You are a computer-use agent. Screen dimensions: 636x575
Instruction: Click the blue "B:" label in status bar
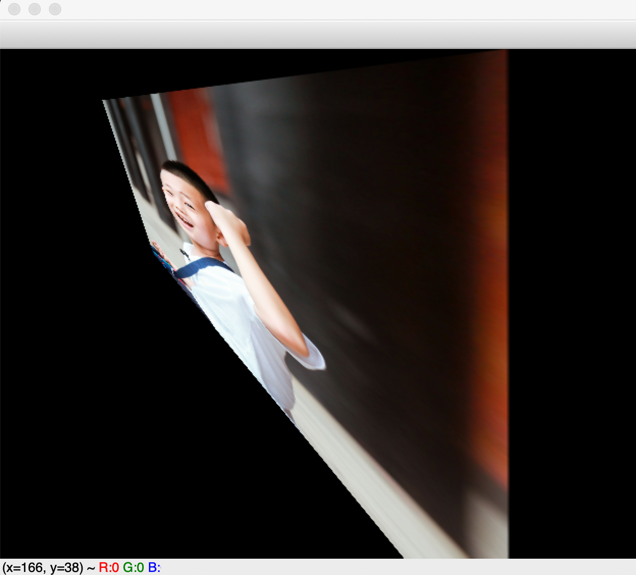tap(154, 567)
